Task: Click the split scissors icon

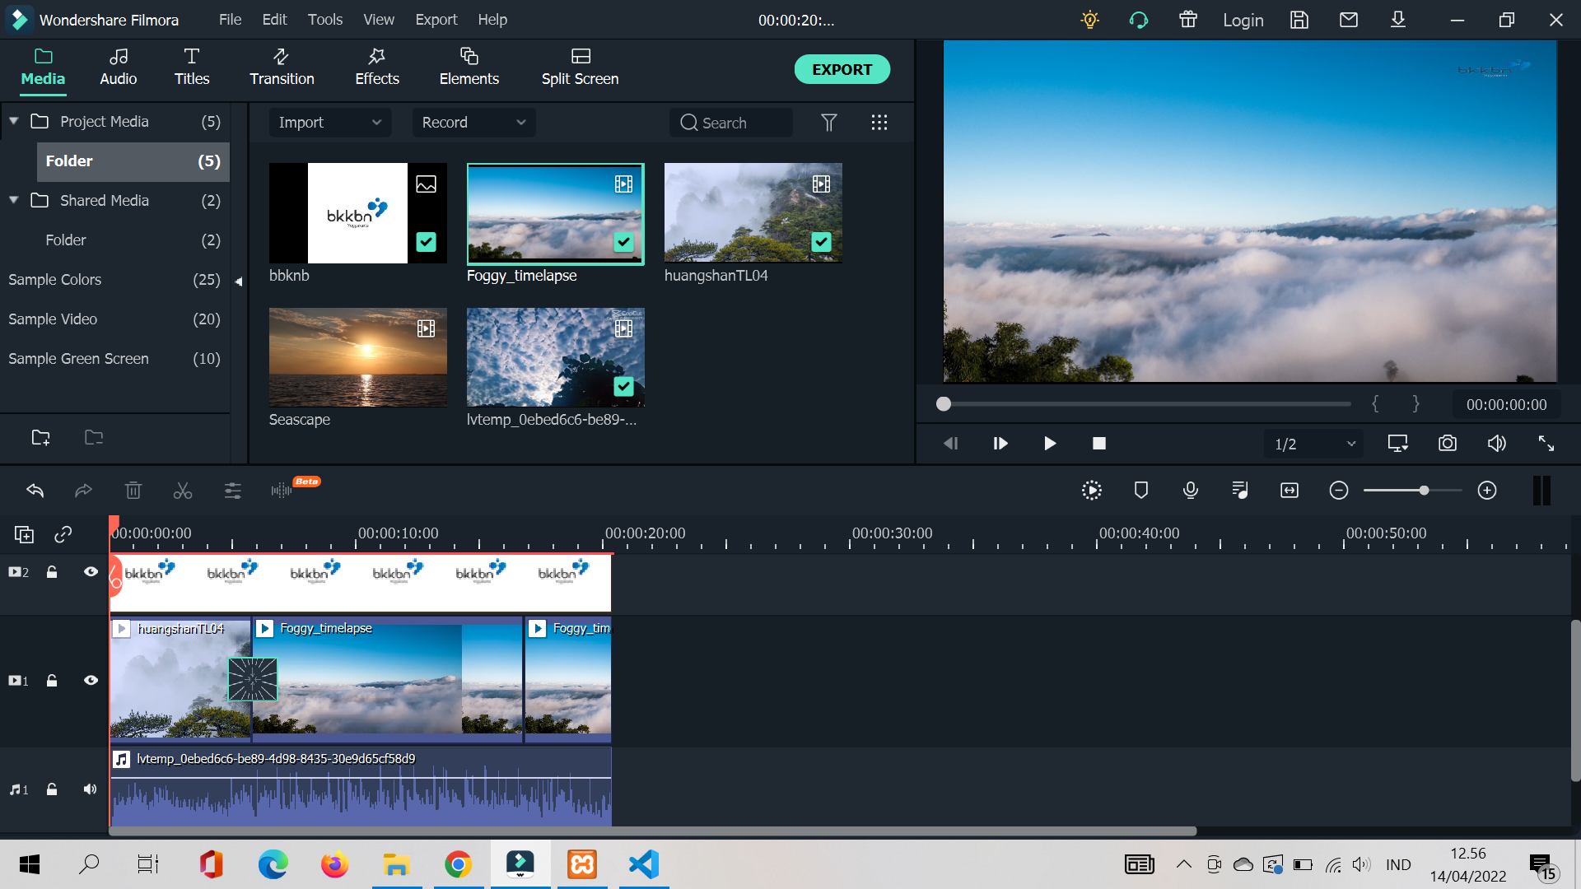Action: [183, 491]
